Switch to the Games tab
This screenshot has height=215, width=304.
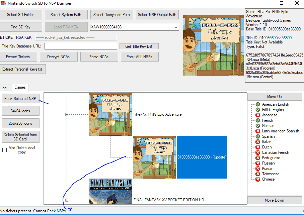(20, 87)
